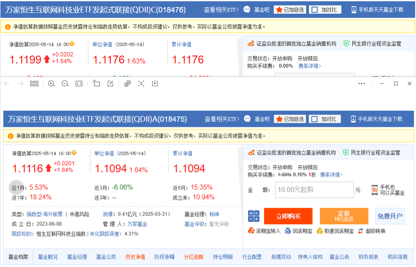Switch to the 基金档案 tab
Viewport: 416px width, 267px height.
pyautogui.click(x=18, y=257)
